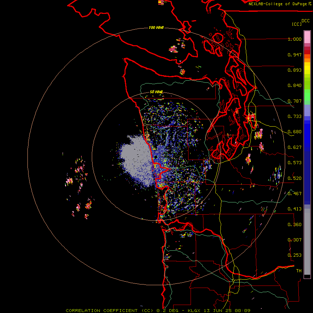The height and width of the screenshot is (313, 313).
Task: Click the 0.2 DEG elevation text
Action: (x=167, y=311)
